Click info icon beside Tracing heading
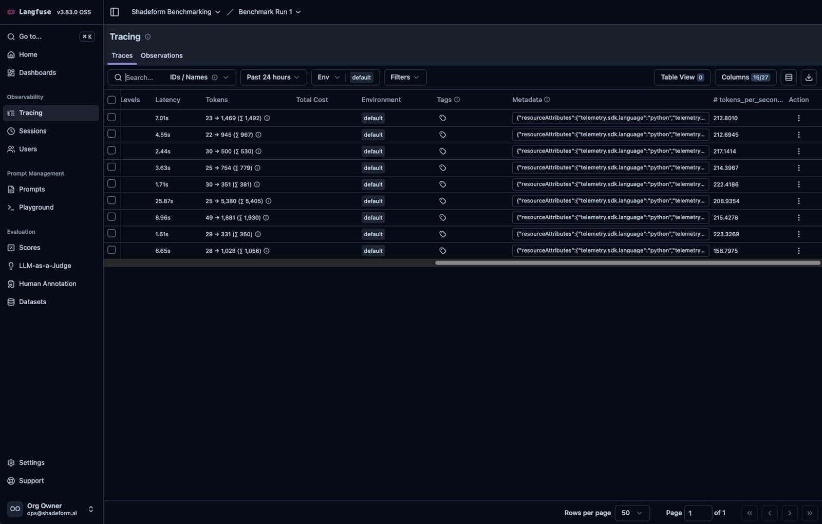Image resolution: width=822 pixels, height=524 pixels. click(148, 37)
